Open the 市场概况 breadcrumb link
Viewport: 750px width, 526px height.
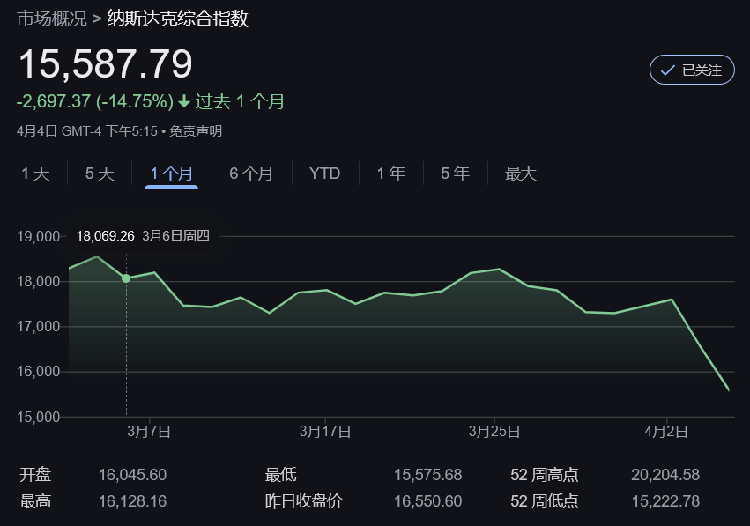[x=52, y=19]
